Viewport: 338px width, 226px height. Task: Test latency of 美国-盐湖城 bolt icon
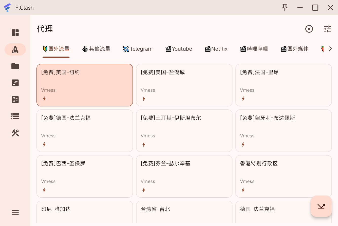pos(144,99)
